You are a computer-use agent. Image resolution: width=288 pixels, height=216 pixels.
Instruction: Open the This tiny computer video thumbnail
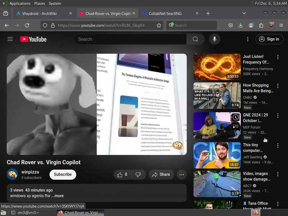point(217,155)
